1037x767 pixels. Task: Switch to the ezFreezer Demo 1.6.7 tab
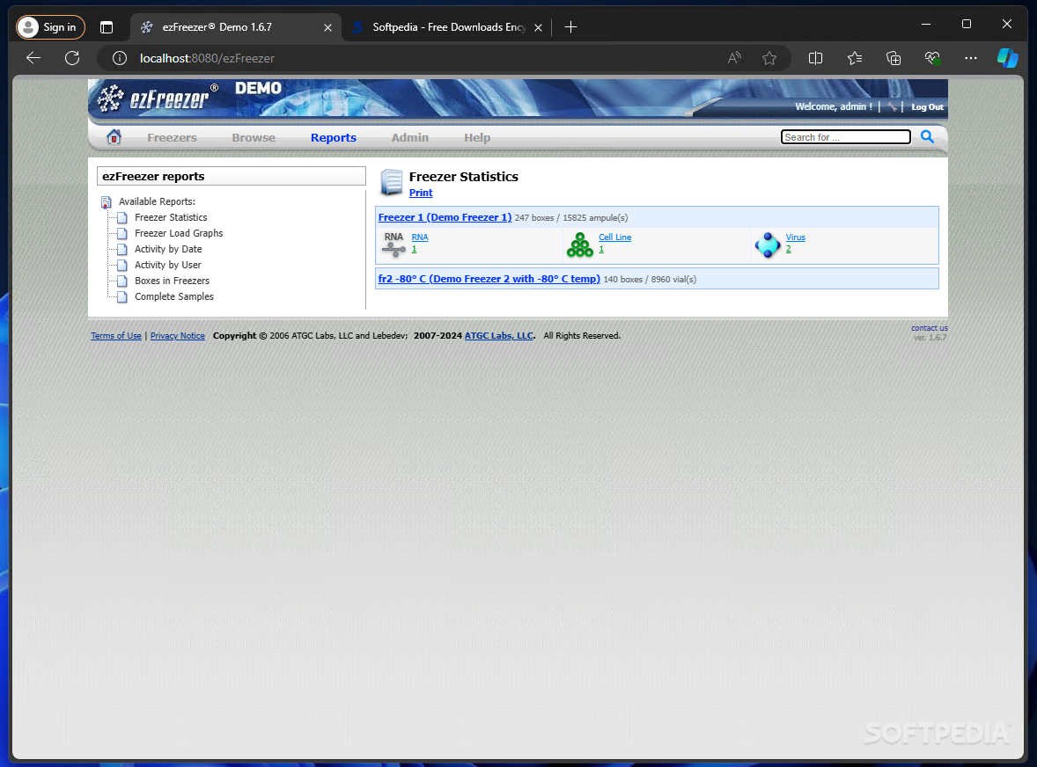pyautogui.click(x=235, y=27)
